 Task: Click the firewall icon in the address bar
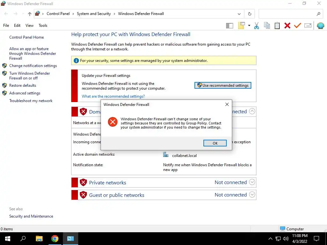37,13
